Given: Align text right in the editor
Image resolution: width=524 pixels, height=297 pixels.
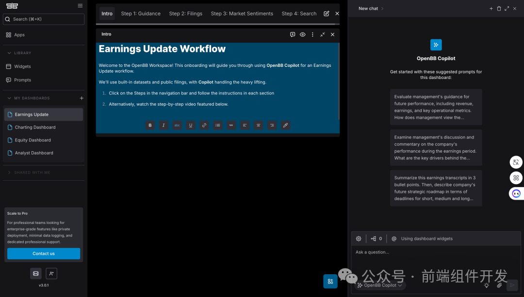Looking at the screenshot, I should [272, 125].
